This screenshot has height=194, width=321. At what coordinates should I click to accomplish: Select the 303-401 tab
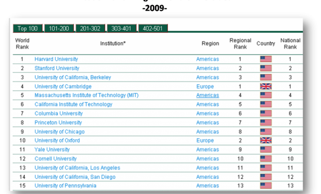(122, 29)
